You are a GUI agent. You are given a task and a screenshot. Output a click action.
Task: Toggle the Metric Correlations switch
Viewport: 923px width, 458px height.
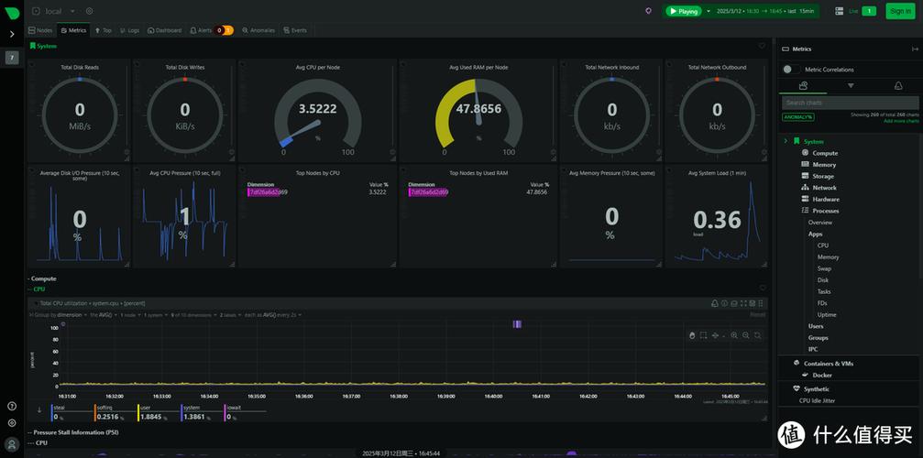787,69
